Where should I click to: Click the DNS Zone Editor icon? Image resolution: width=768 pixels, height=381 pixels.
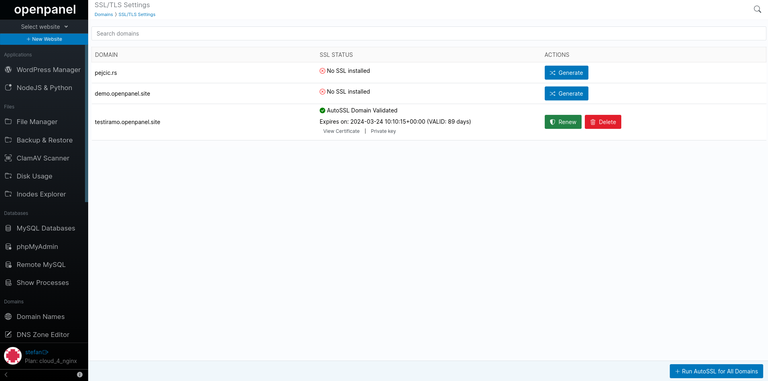pyautogui.click(x=8, y=335)
